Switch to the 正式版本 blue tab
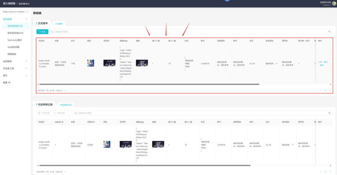 59,24
